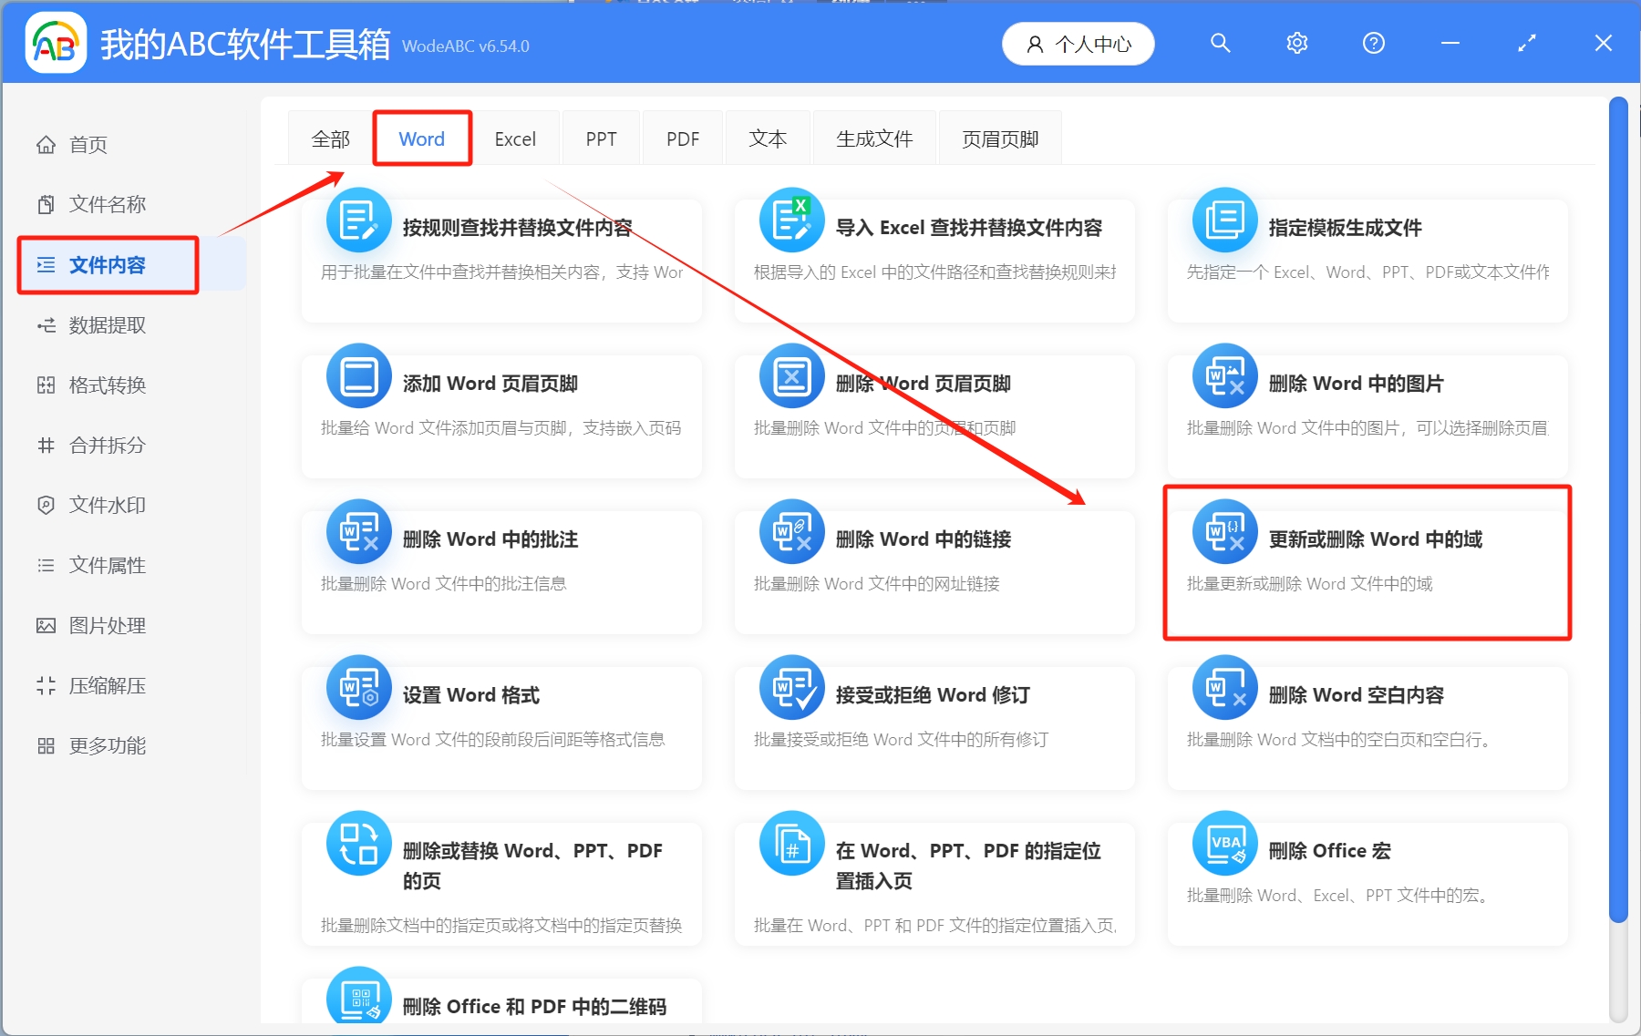Open the 按规则查找并替换文件内容 tool icon
This screenshot has height=1036, width=1641.
tap(358, 220)
